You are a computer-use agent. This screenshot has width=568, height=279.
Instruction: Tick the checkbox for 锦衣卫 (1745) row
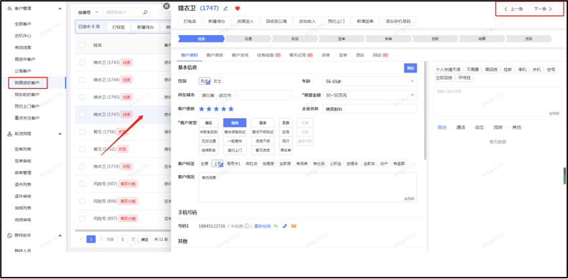pyautogui.click(x=82, y=97)
